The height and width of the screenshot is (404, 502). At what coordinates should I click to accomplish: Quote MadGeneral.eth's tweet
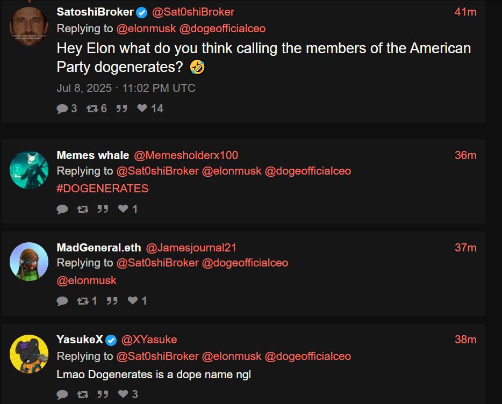click(112, 301)
